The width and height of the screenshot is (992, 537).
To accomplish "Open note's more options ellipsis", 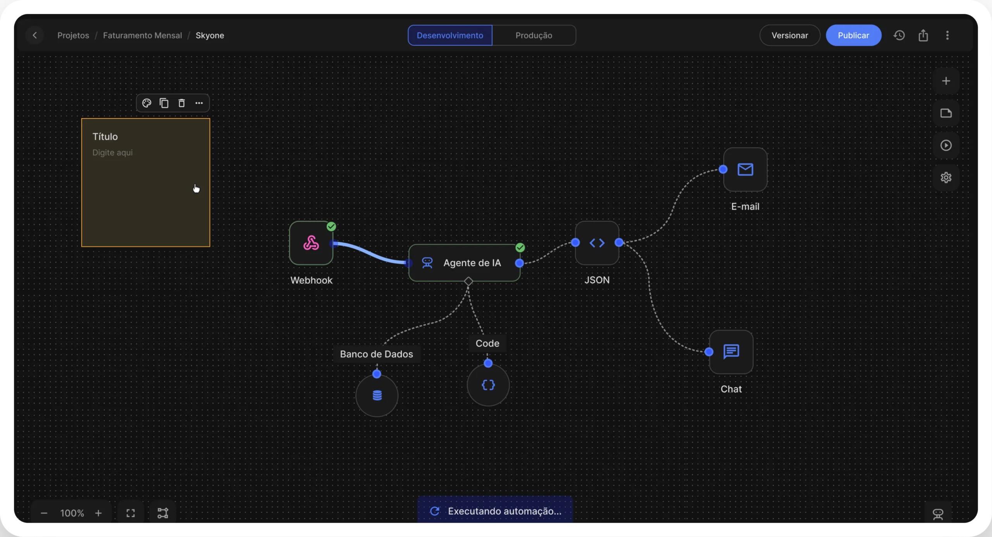I will pos(199,103).
